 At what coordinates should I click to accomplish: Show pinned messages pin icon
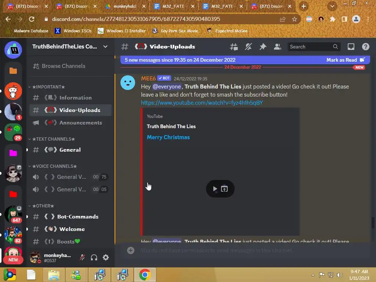coord(263,47)
